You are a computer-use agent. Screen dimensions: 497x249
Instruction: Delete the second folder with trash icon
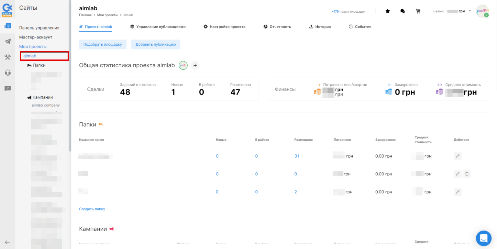tap(467, 174)
